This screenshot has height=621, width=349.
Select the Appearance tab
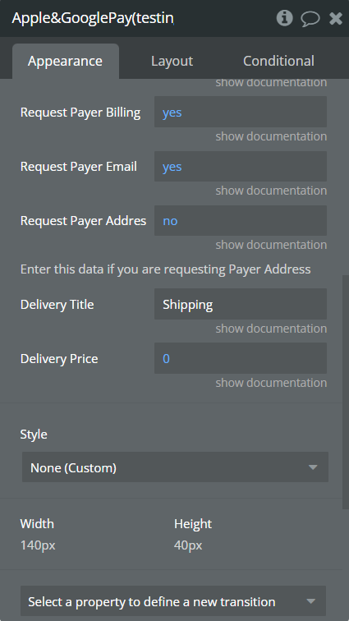coord(66,61)
